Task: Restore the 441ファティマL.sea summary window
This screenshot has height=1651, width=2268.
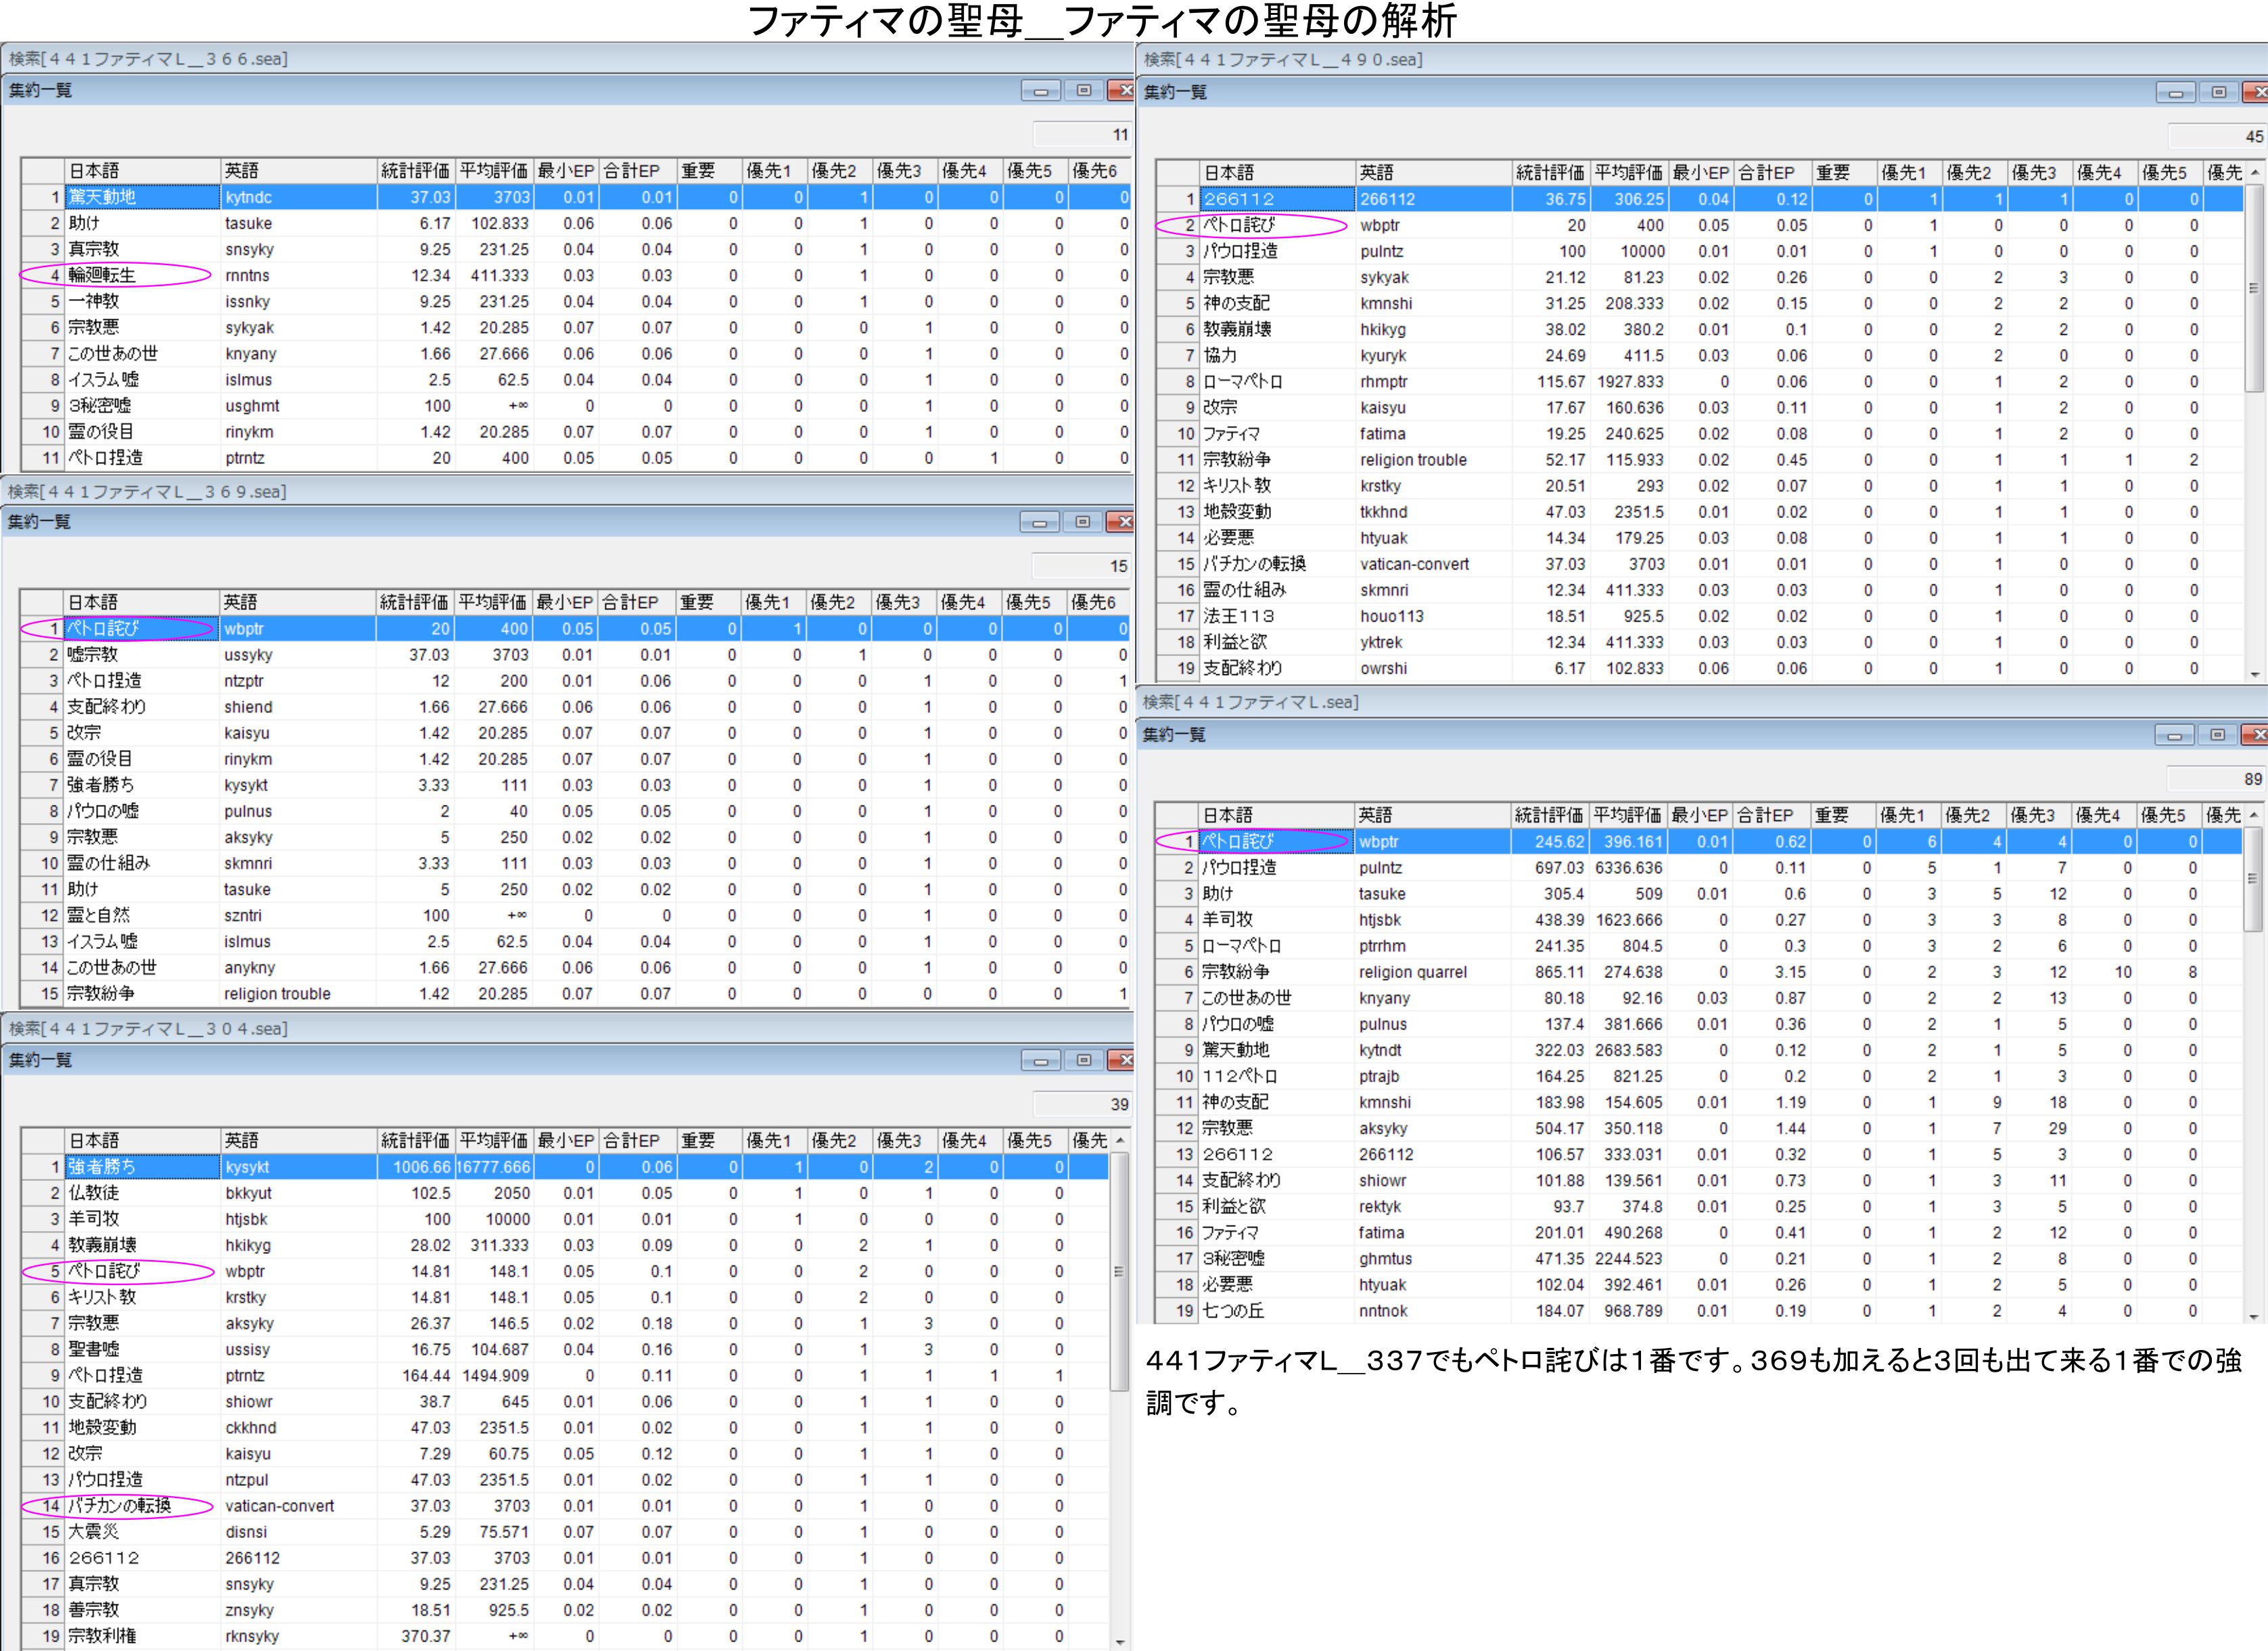Action: pyautogui.click(x=2217, y=735)
